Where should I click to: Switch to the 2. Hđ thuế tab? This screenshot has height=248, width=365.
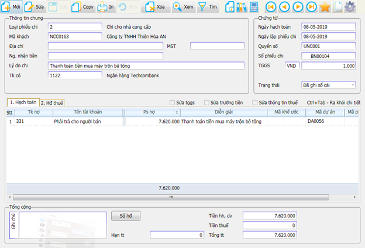pos(51,102)
